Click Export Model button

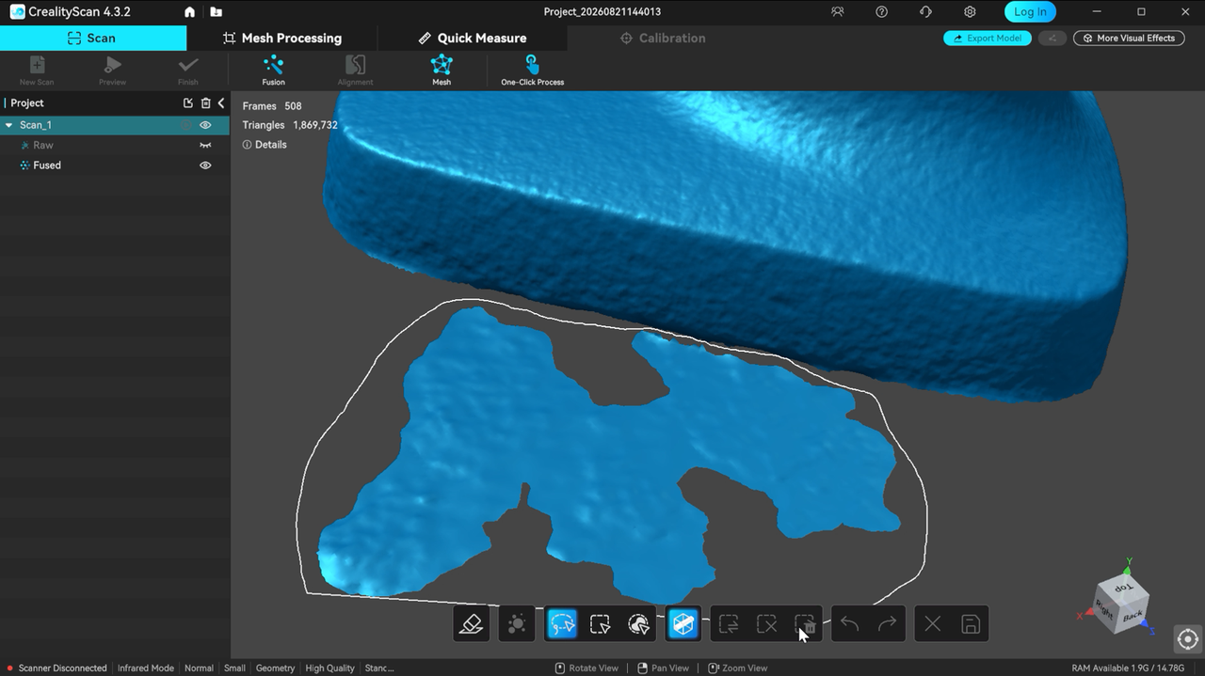988,39
